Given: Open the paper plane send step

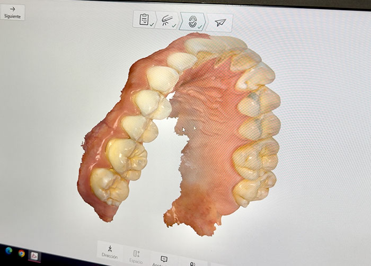Looking at the screenshot, I should pyautogui.click(x=220, y=22).
